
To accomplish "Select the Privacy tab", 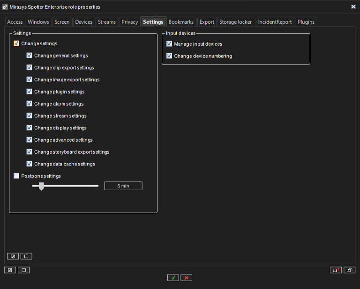I will coord(130,22).
